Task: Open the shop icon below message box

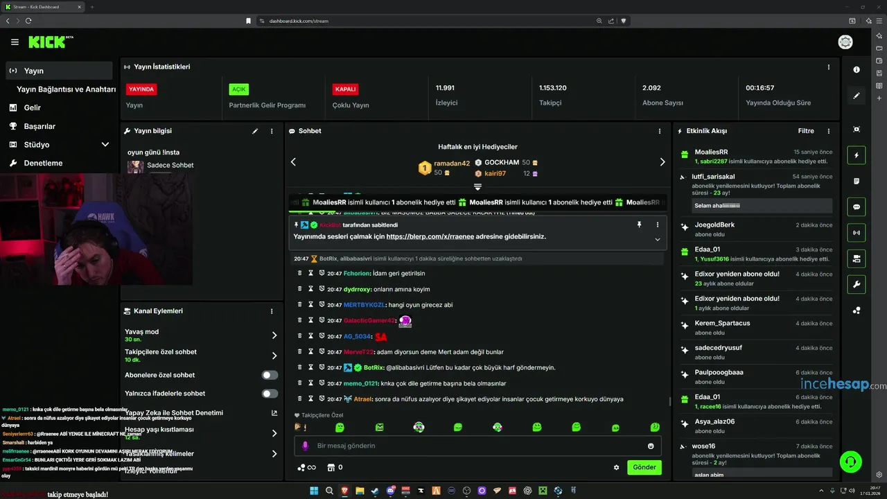Action: 331,467
